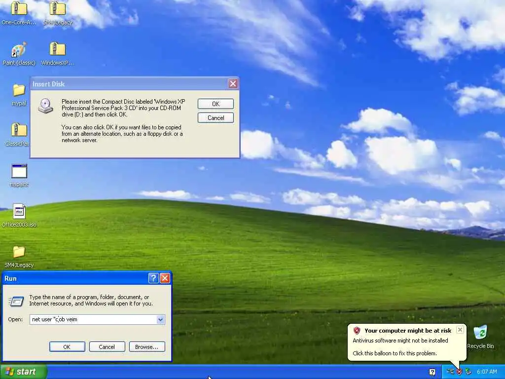
Task: Click in the Run Open text field
Action: (x=93, y=319)
